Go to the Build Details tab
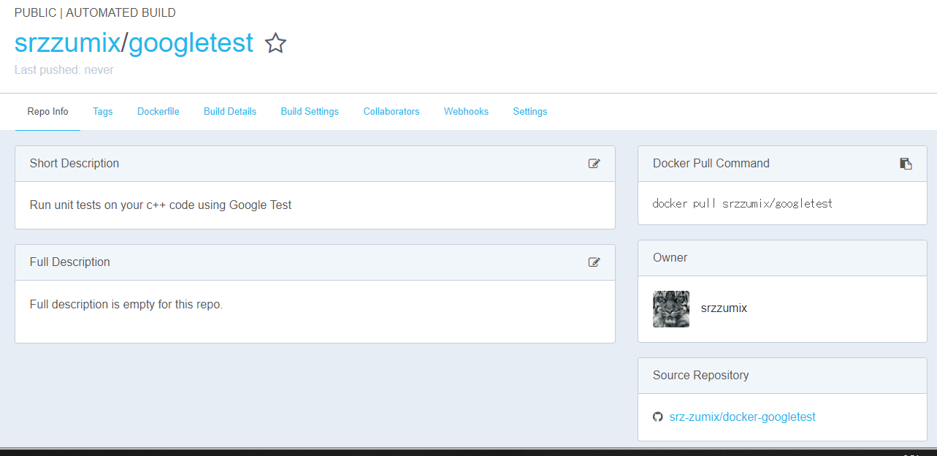 [230, 112]
